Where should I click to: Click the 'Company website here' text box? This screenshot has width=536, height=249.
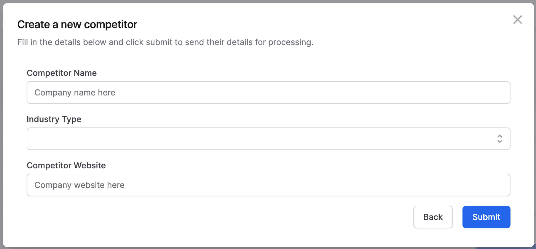268,185
